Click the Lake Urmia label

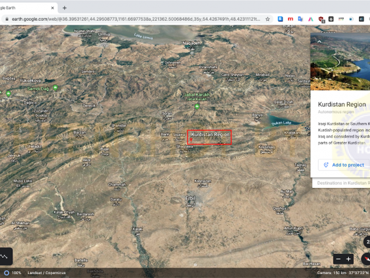pyautogui.click(x=143, y=36)
